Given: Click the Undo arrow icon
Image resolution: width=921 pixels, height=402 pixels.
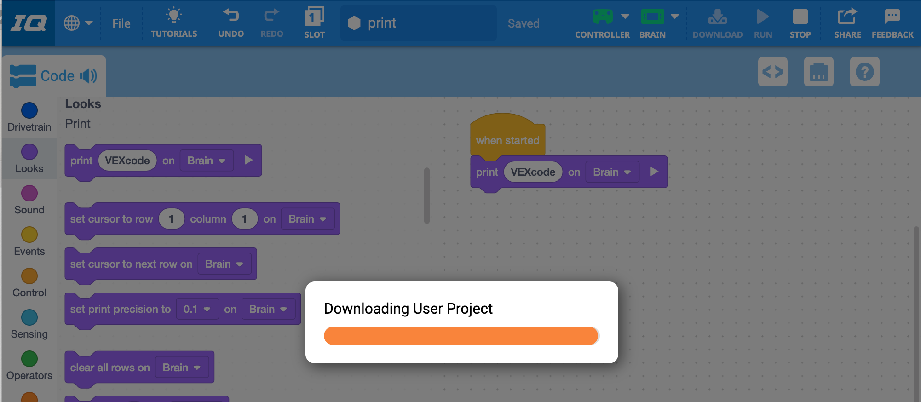Looking at the screenshot, I should click(x=231, y=17).
